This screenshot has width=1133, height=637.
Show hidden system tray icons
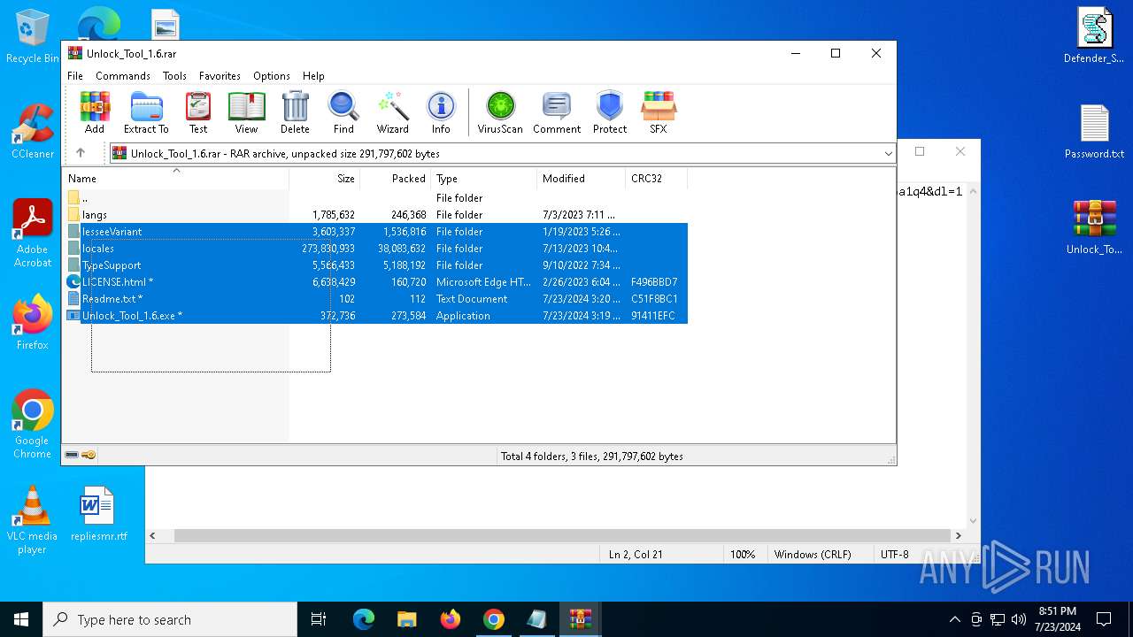point(954,619)
